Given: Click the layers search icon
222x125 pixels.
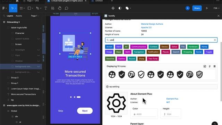Looking at the screenshot, I should pos(4,16).
